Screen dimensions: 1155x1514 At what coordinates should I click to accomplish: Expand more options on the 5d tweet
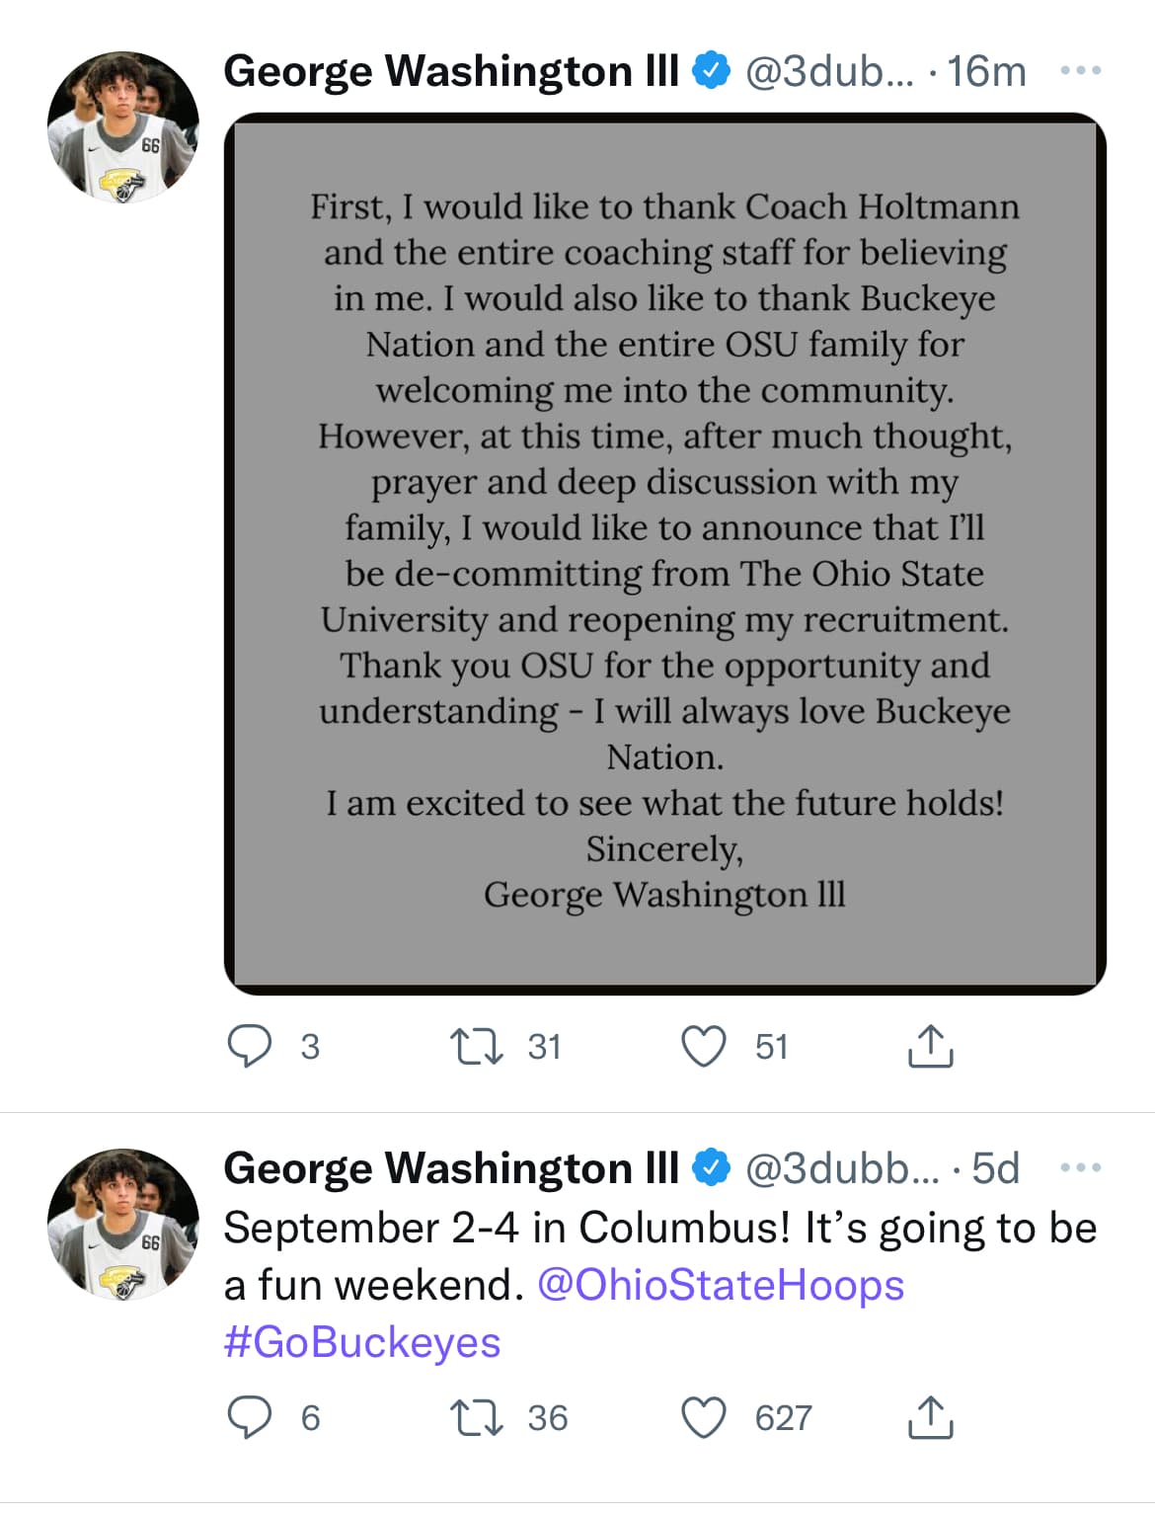1080,1168
